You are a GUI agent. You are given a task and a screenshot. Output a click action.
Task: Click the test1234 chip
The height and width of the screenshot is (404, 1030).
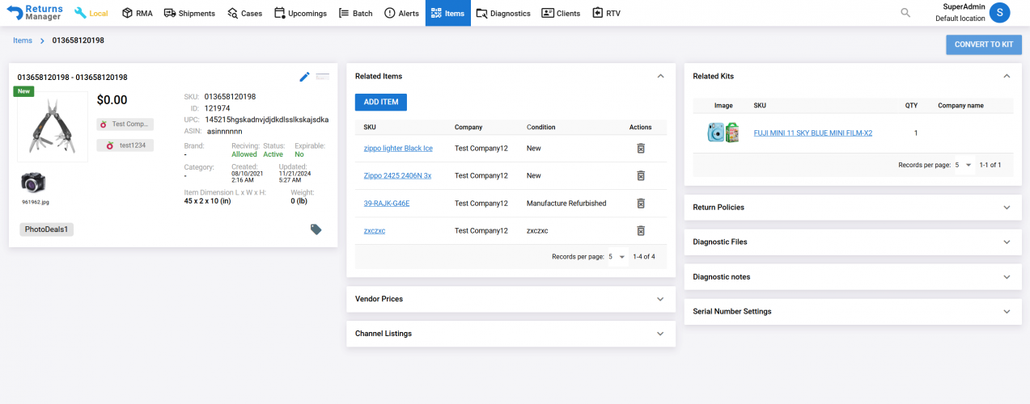pyautogui.click(x=125, y=145)
